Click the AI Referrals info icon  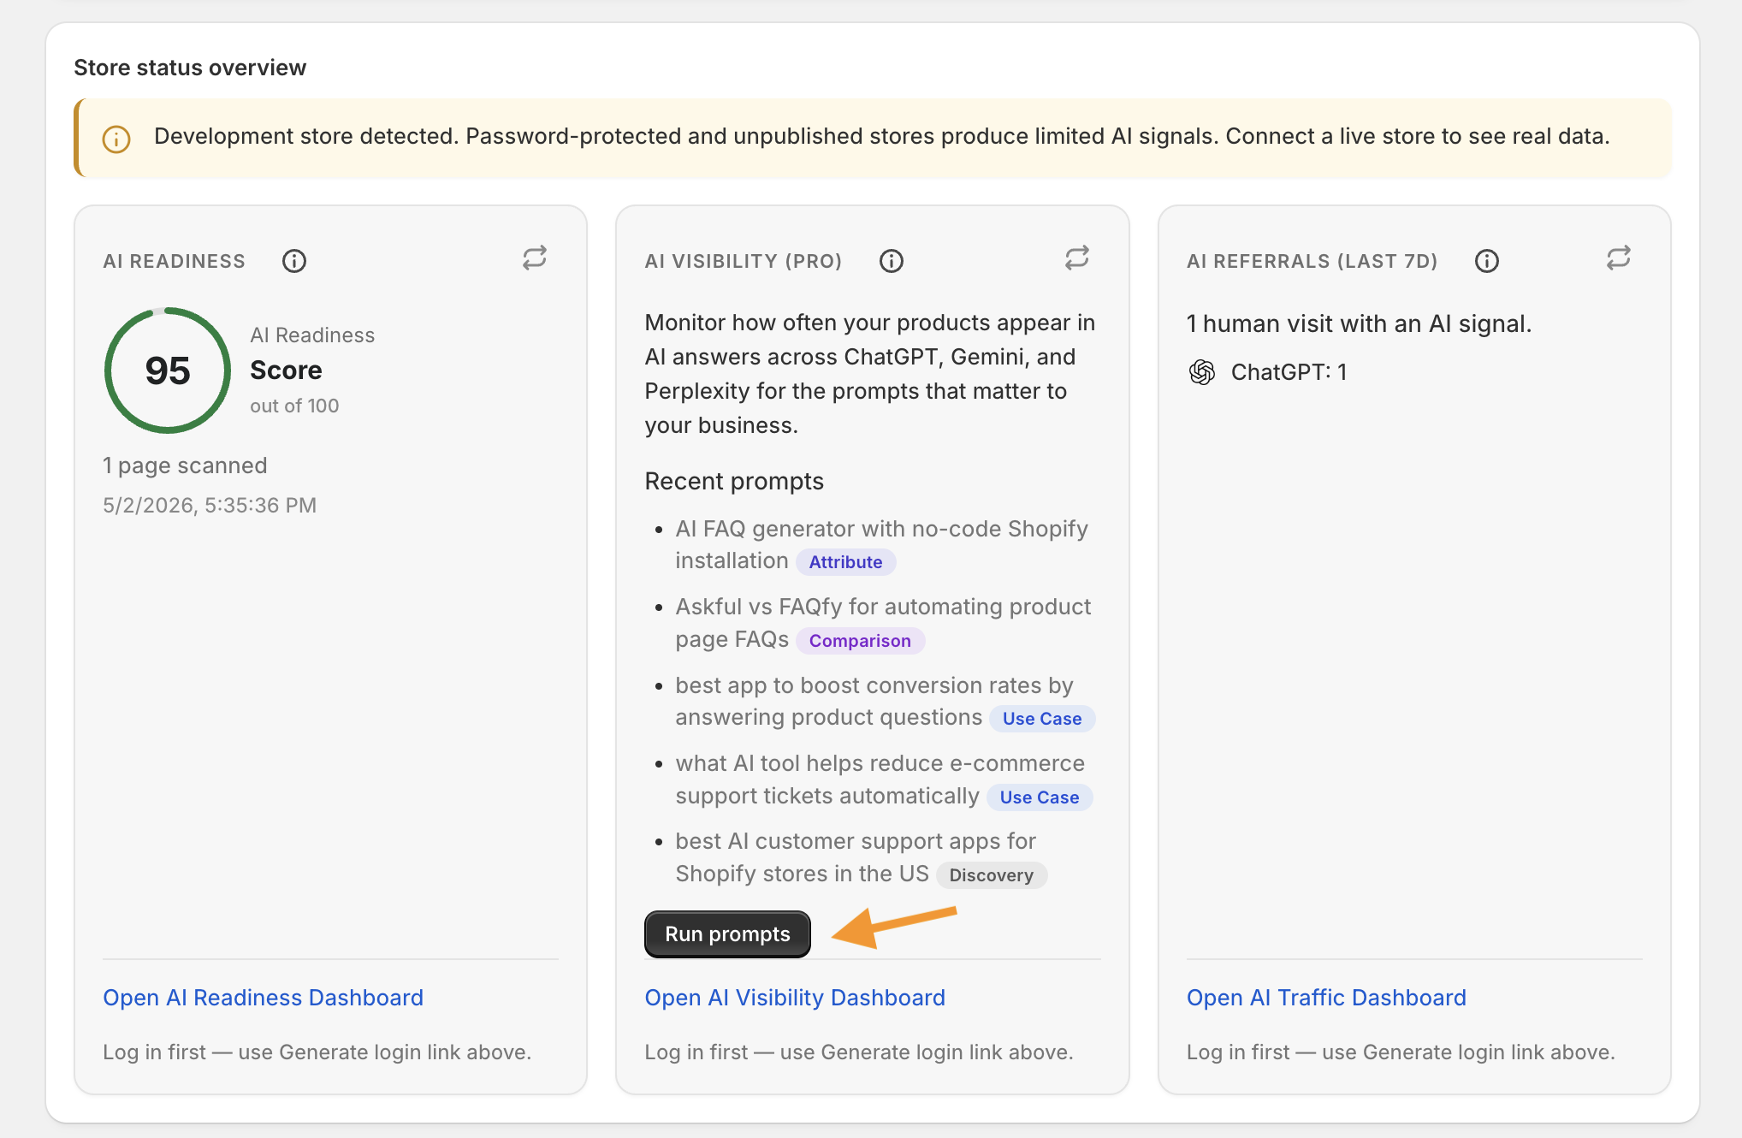[x=1487, y=261]
